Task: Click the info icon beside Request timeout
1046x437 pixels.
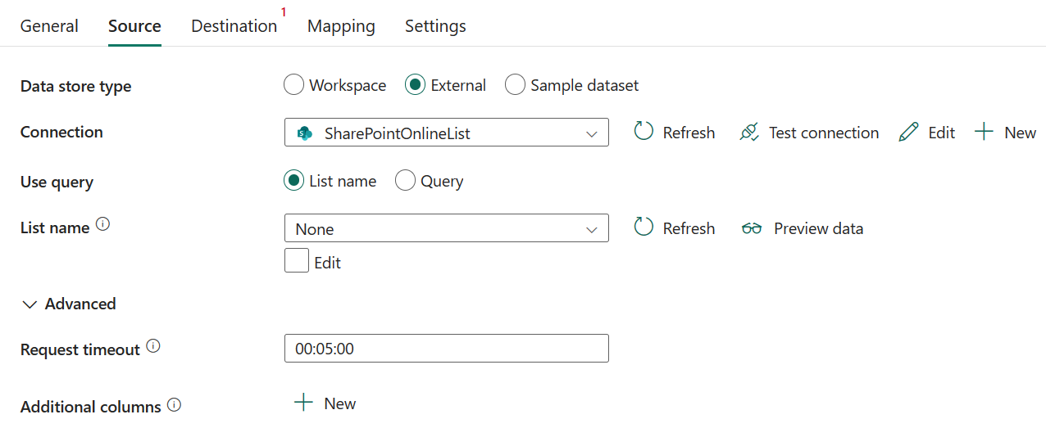Action: [x=153, y=346]
